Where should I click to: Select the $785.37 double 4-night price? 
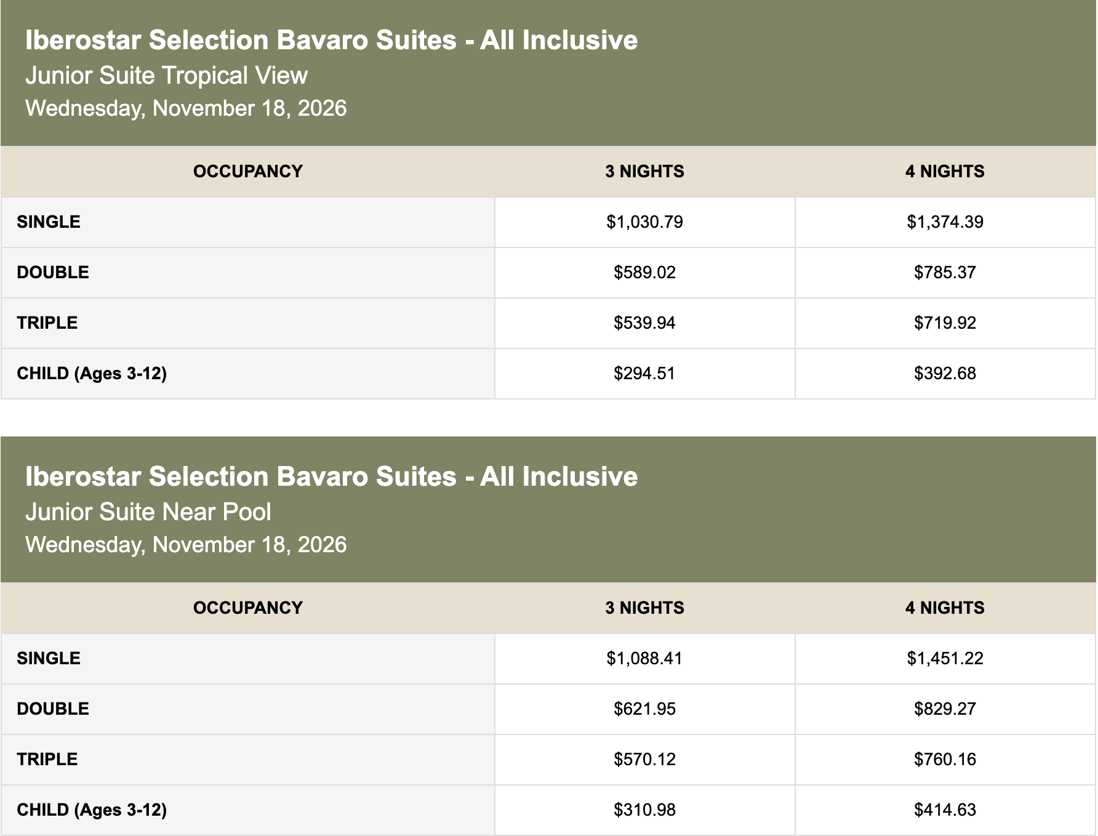click(945, 272)
